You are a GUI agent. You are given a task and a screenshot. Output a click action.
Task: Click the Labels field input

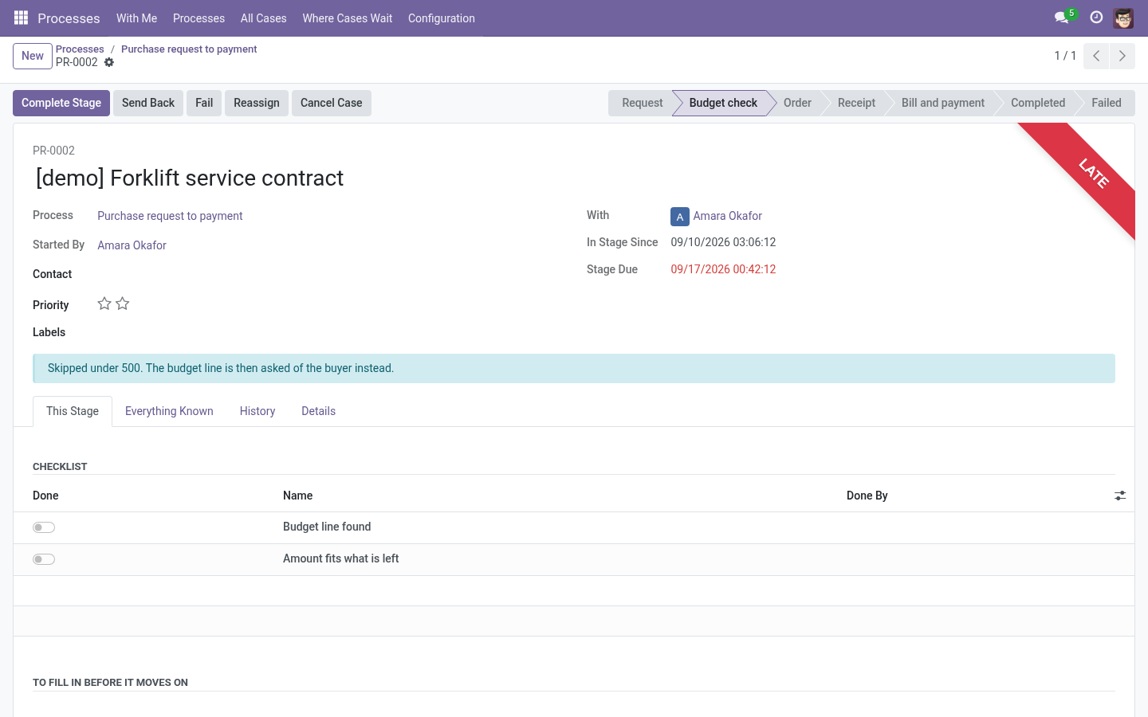click(329, 332)
